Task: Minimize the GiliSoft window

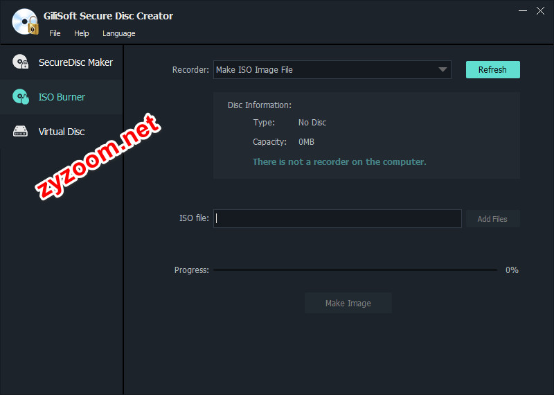Action: [523, 11]
